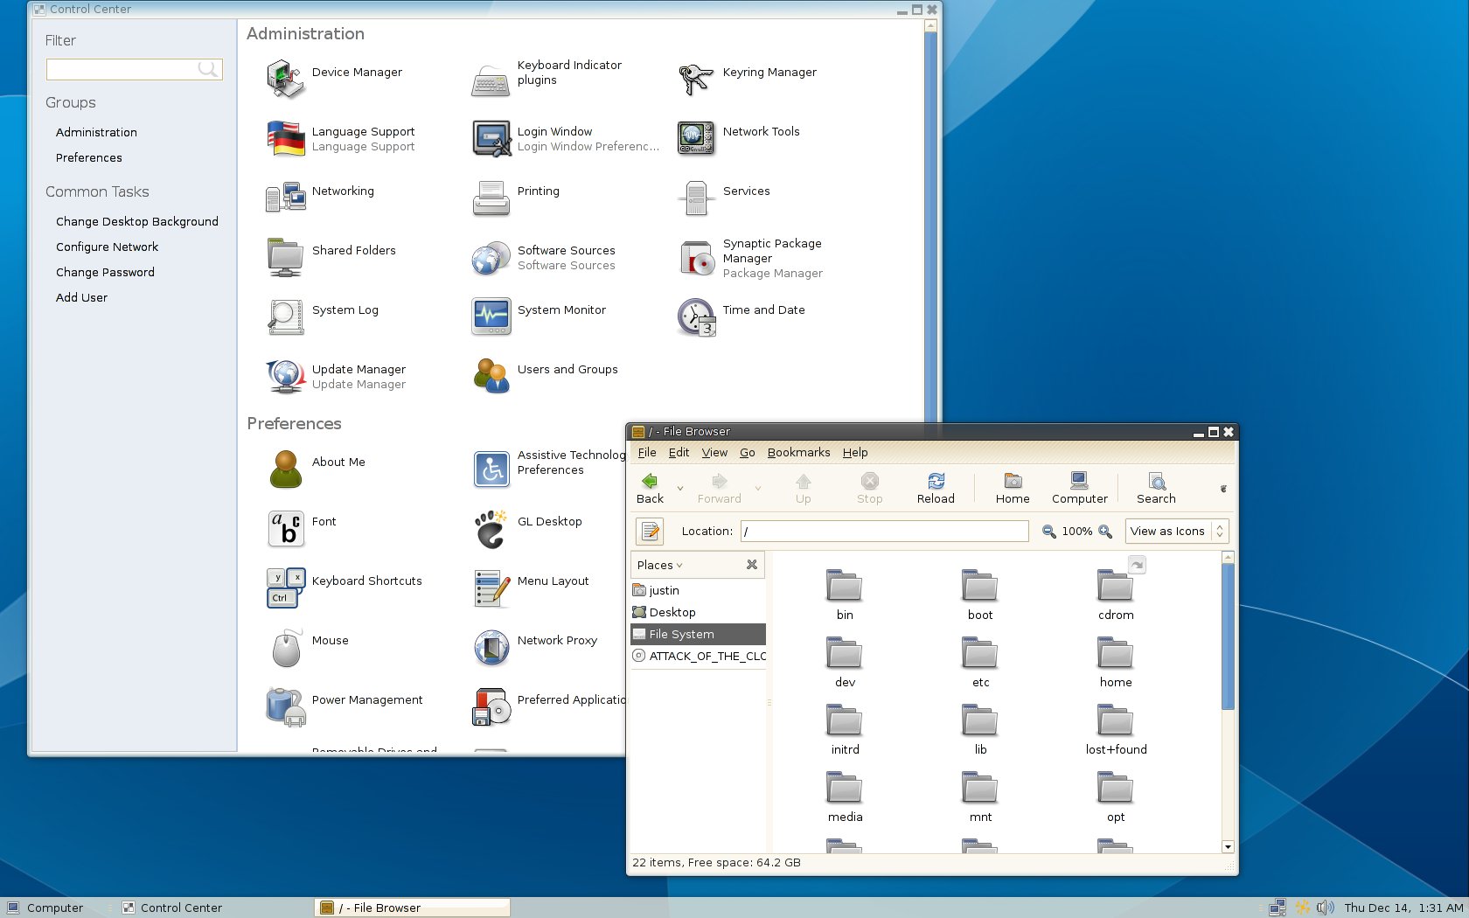This screenshot has height=918, width=1469.
Task: Launch System Monitor
Action: [x=540, y=316]
